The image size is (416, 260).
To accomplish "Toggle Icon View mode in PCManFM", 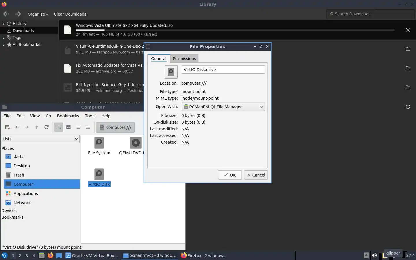I will coord(59,127).
